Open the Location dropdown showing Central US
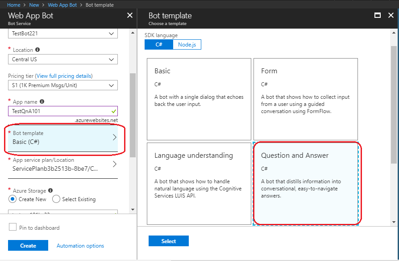 click(63, 59)
